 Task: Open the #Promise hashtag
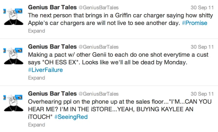(x=194, y=23)
